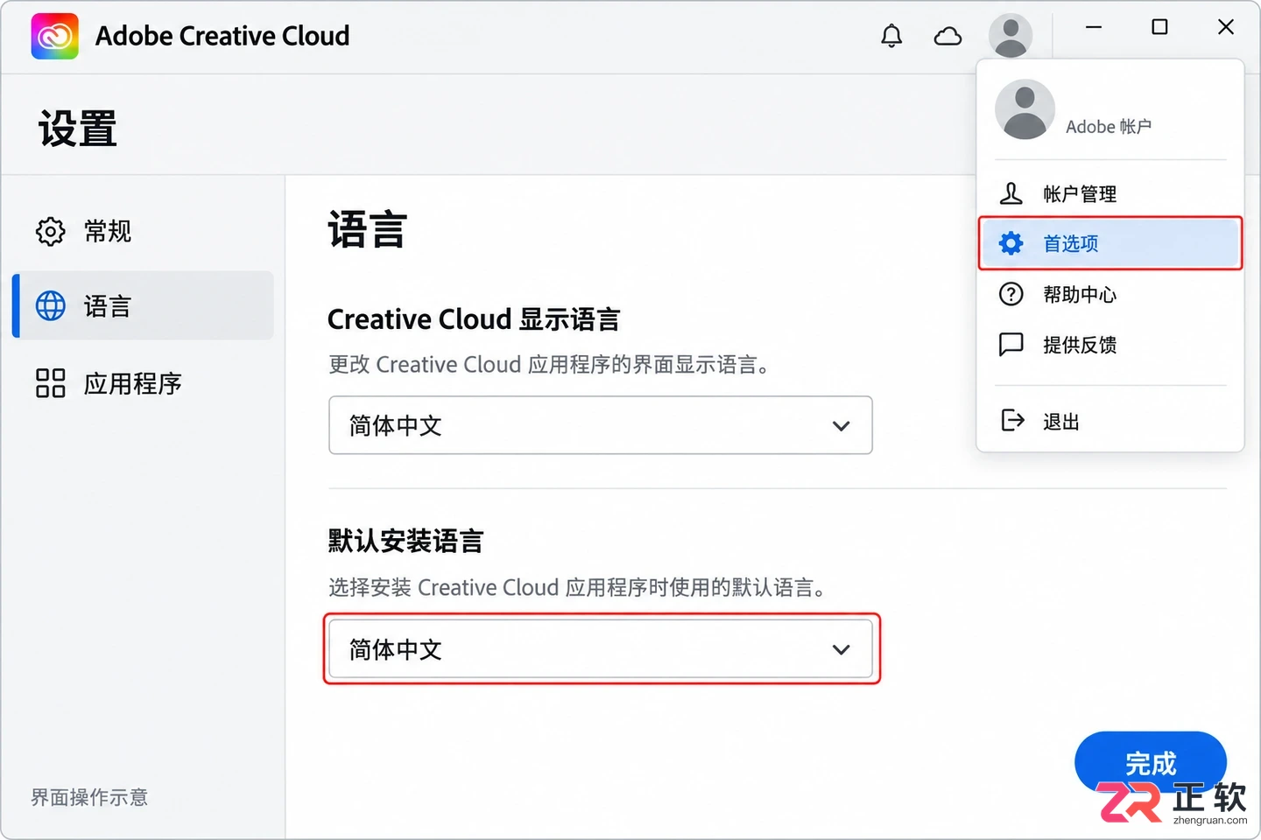Click the Adobe Creative Cloud logo icon
1261x840 pixels.
pyautogui.click(x=54, y=36)
